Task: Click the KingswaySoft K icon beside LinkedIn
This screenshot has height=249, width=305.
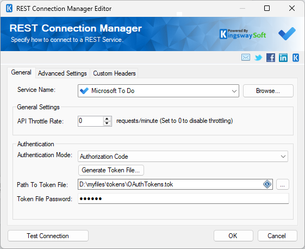Action: click(296, 58)
